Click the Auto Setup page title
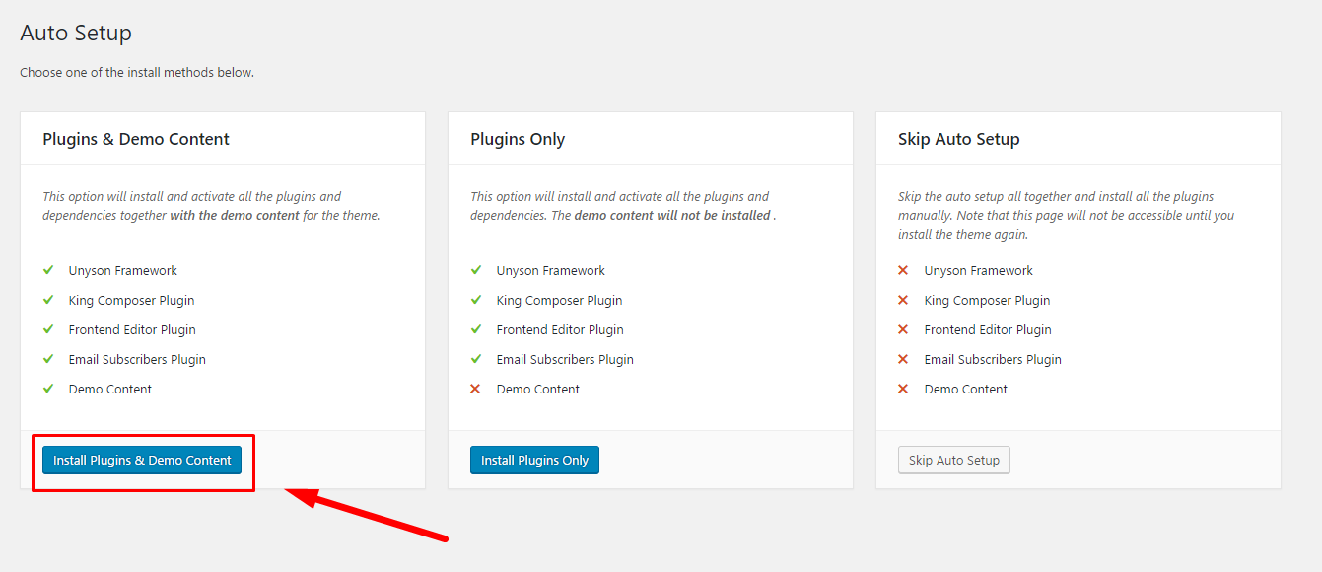The height and width of the screenshot is (572, 1322). click(76, 33)
